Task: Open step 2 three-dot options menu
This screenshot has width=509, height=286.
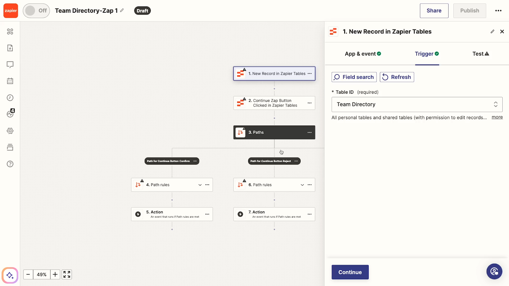Action: (x=310, y=103)
